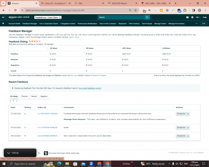The height and width of the screenshot is (167, 209).
Task: Open Voice of the Customer in navigation bar
Action: (x=108, y=23)
